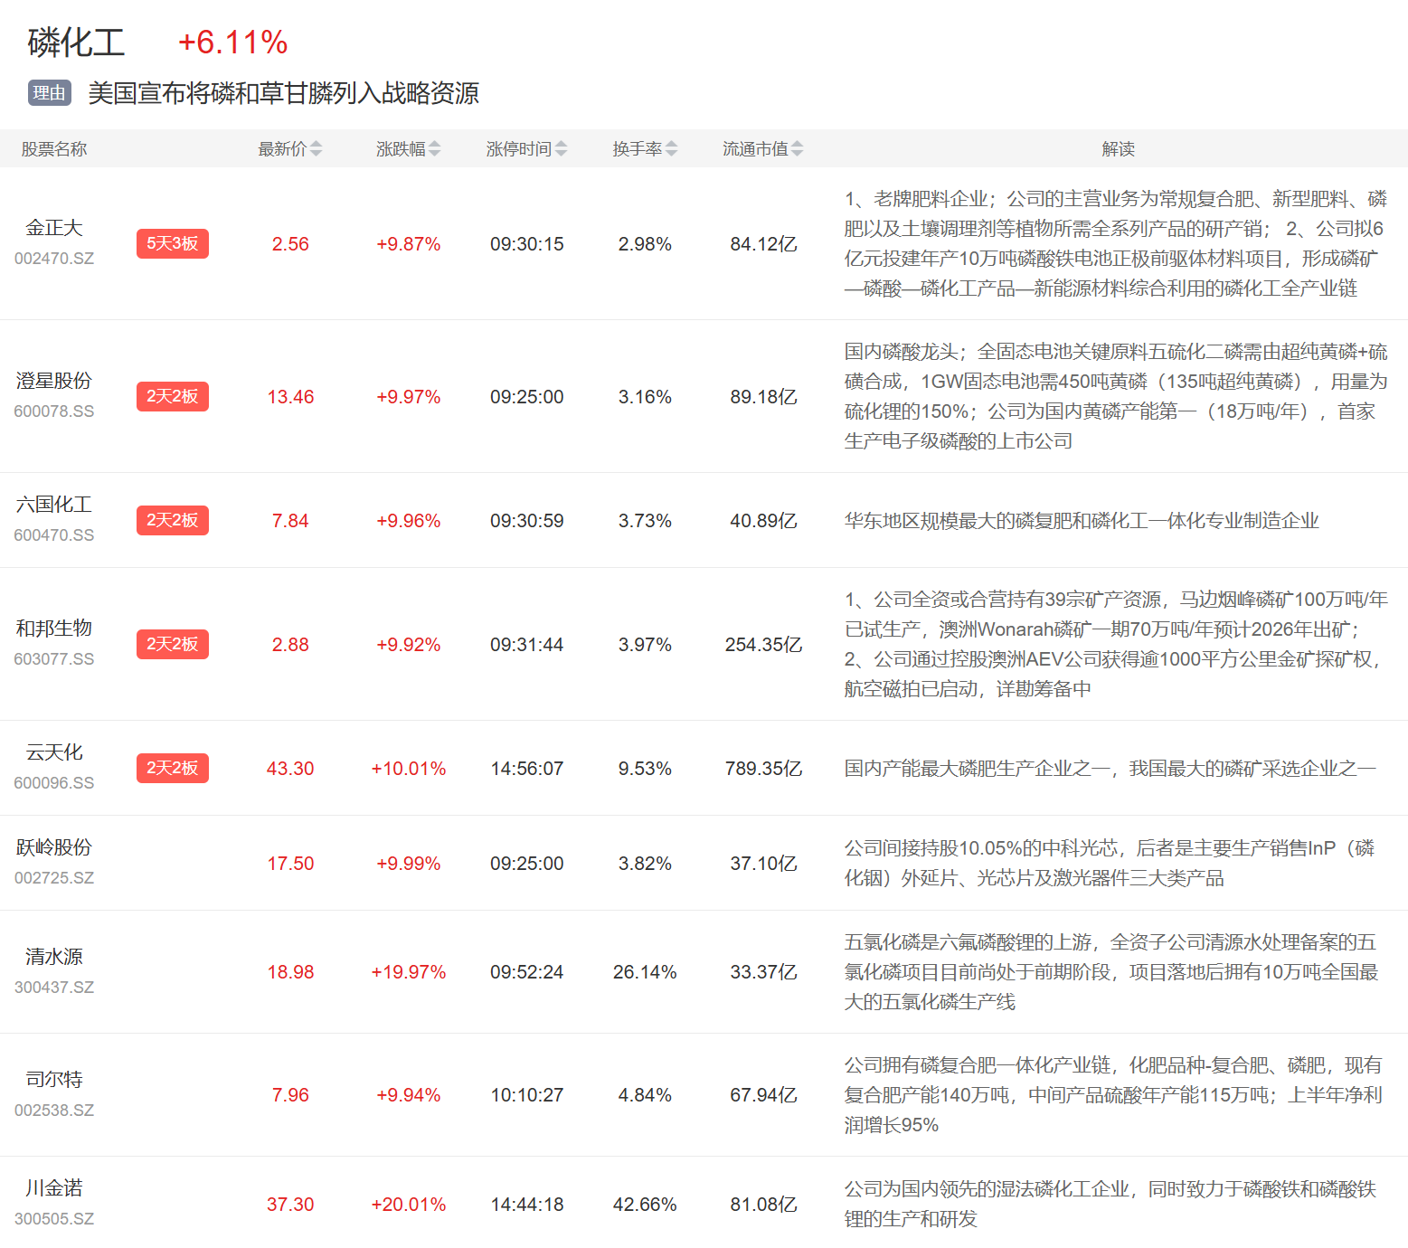Click the 股票名称 column header
Image resolution: width=1408 pixels, height=1248 pixels.
click(54, 149)
